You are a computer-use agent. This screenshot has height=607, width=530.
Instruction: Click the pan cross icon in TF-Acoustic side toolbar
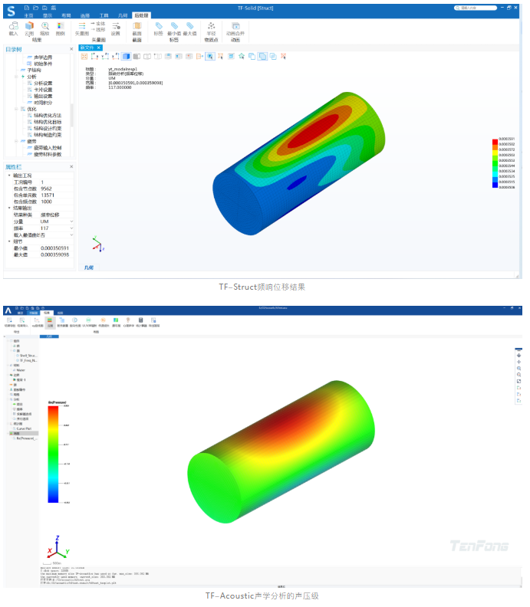(x=519, y=362)
